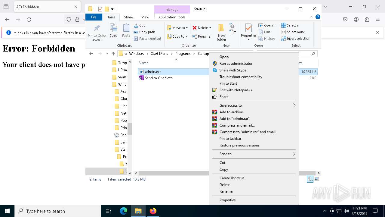385x217 pixels.
Task: Click Select all in ribbon
Action: [291, 25]
